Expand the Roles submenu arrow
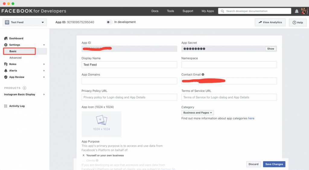 click(44, 64)
